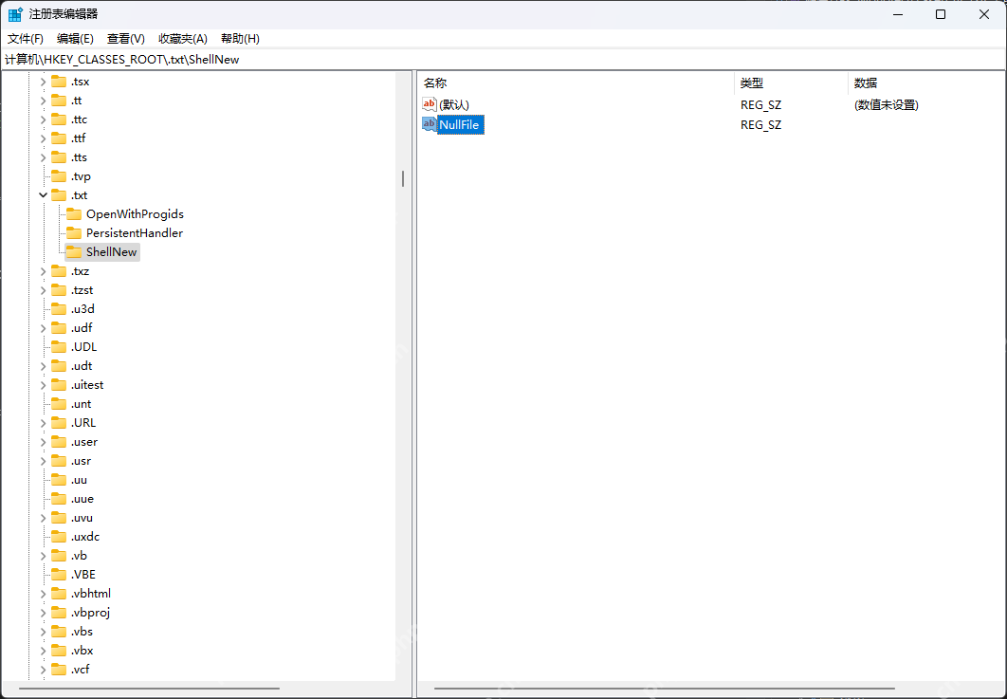Click the folder icon of .unt key
This screenshot has width=1007, height=699.
pyautogui.click(x=59, y=404)
